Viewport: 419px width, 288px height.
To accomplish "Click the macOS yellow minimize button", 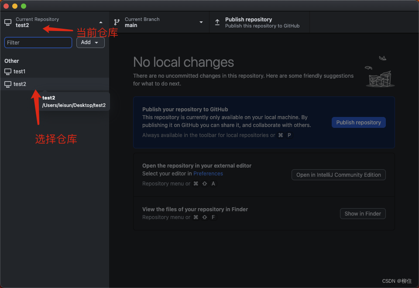I will [x=15, y=6].
